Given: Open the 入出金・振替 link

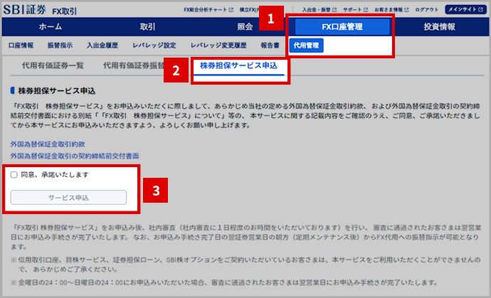Looking at the screenshot, I should coord(319,10).
